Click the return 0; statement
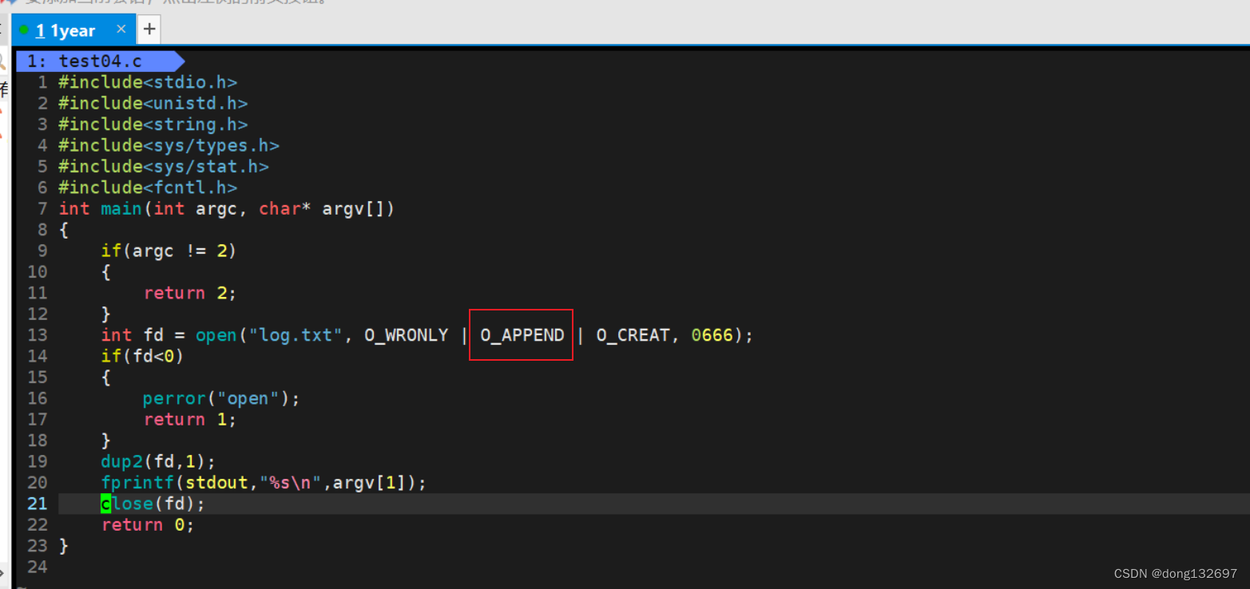 click(148, 524)
